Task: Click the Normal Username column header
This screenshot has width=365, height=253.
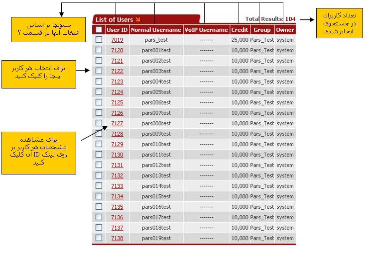Action: [x=156, y=30]
